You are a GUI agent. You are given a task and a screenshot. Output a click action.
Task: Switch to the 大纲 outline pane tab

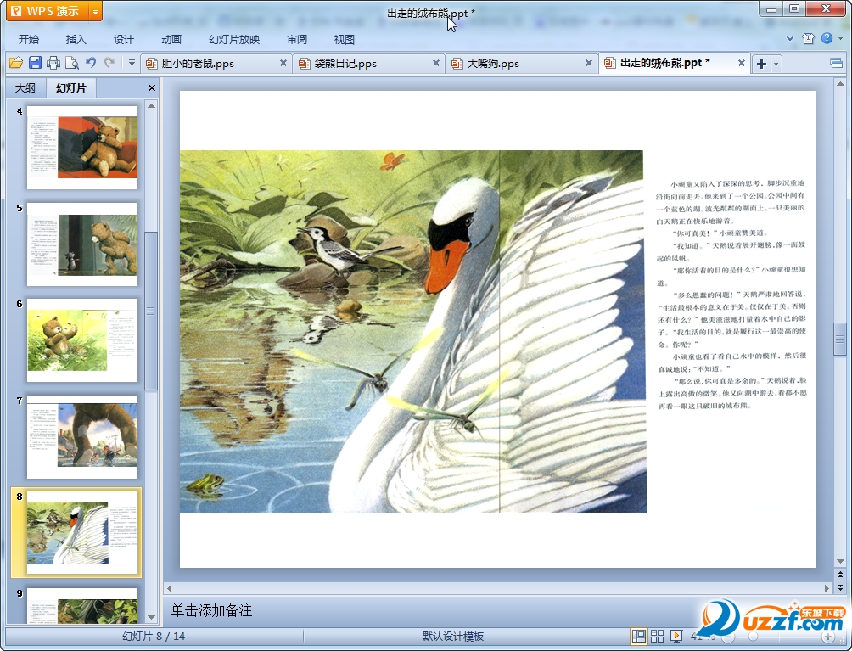25,87
